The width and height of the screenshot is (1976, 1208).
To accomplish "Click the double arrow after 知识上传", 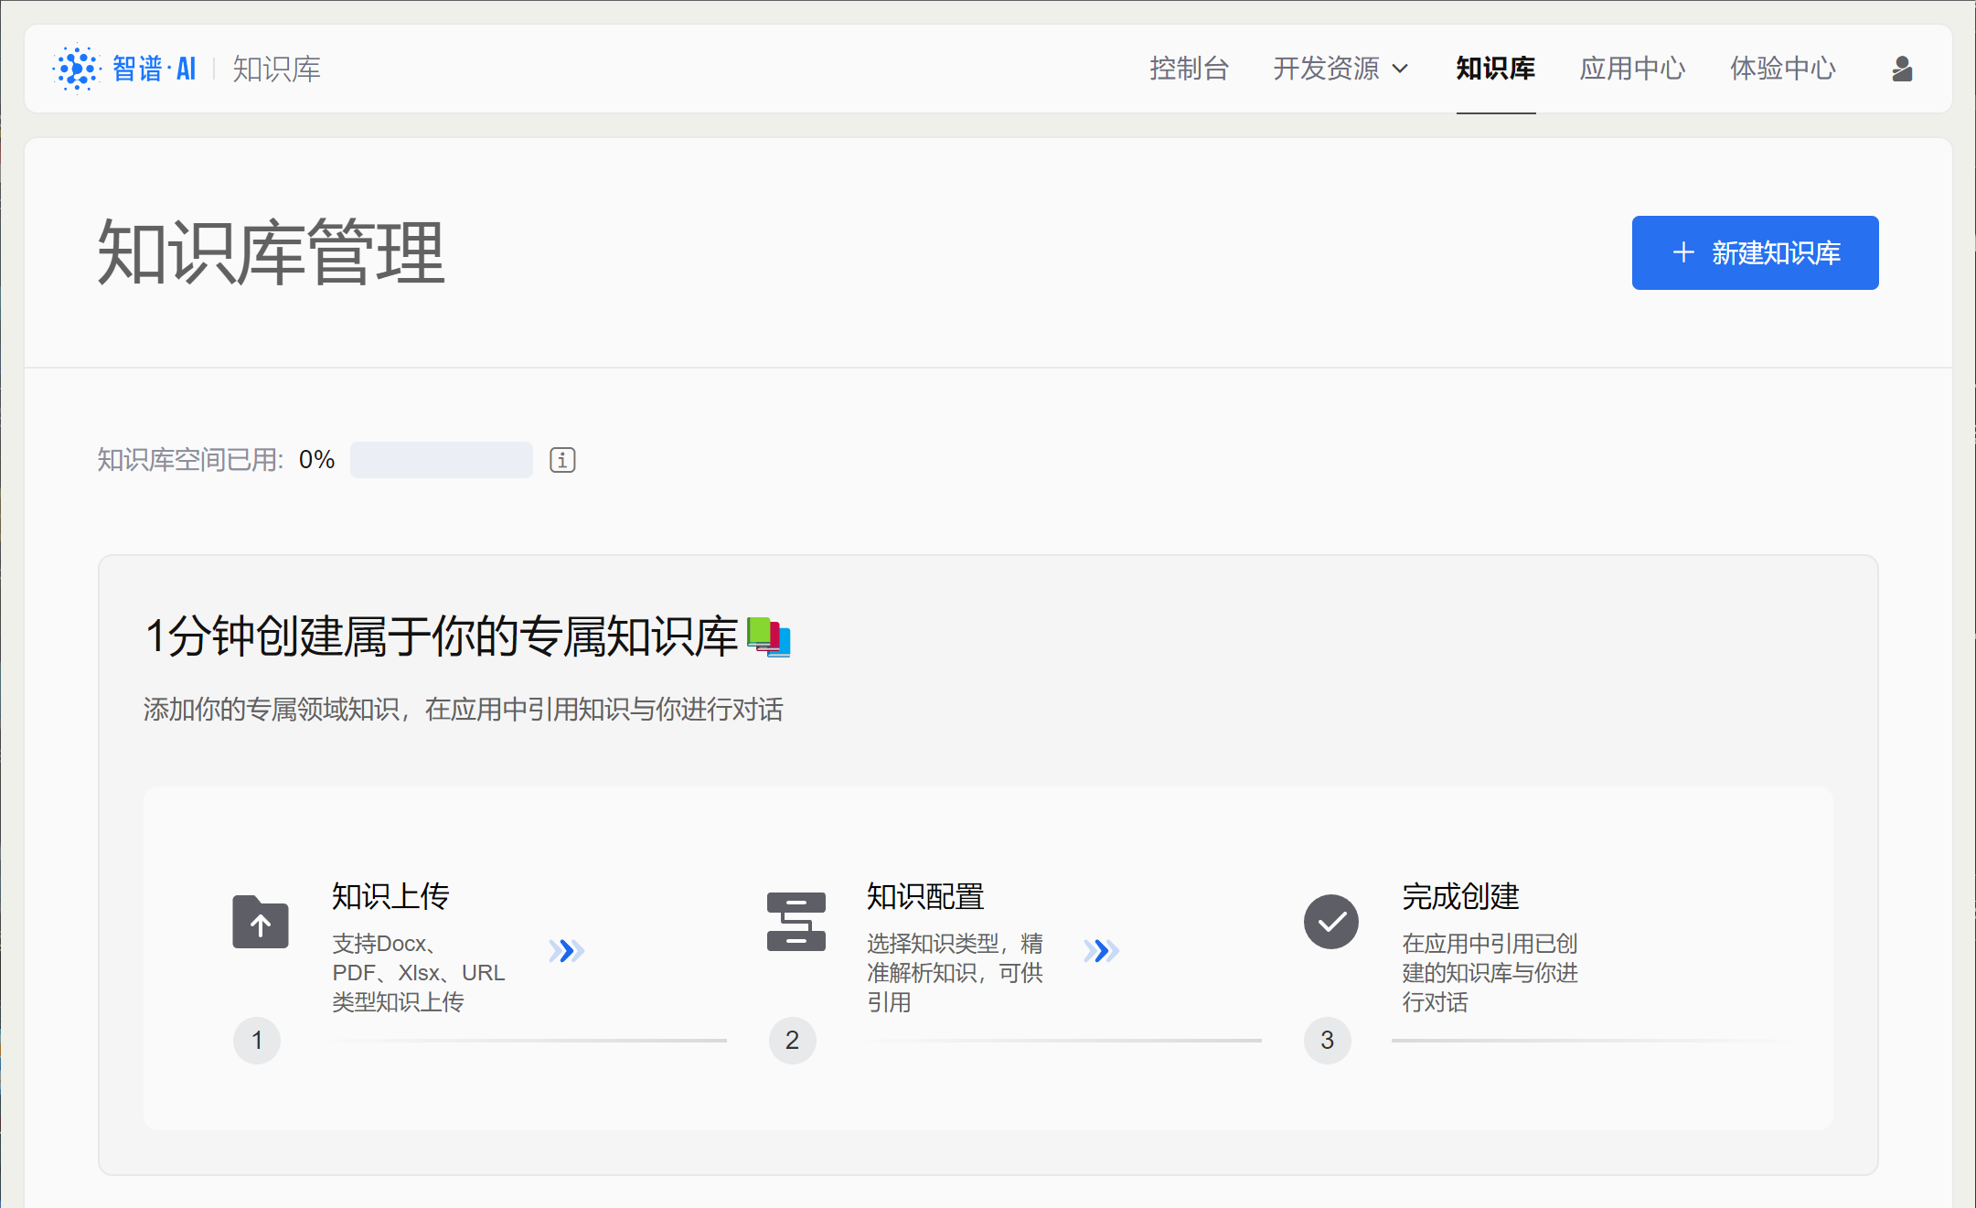I will pyautogui.click(x=567, y=951).
